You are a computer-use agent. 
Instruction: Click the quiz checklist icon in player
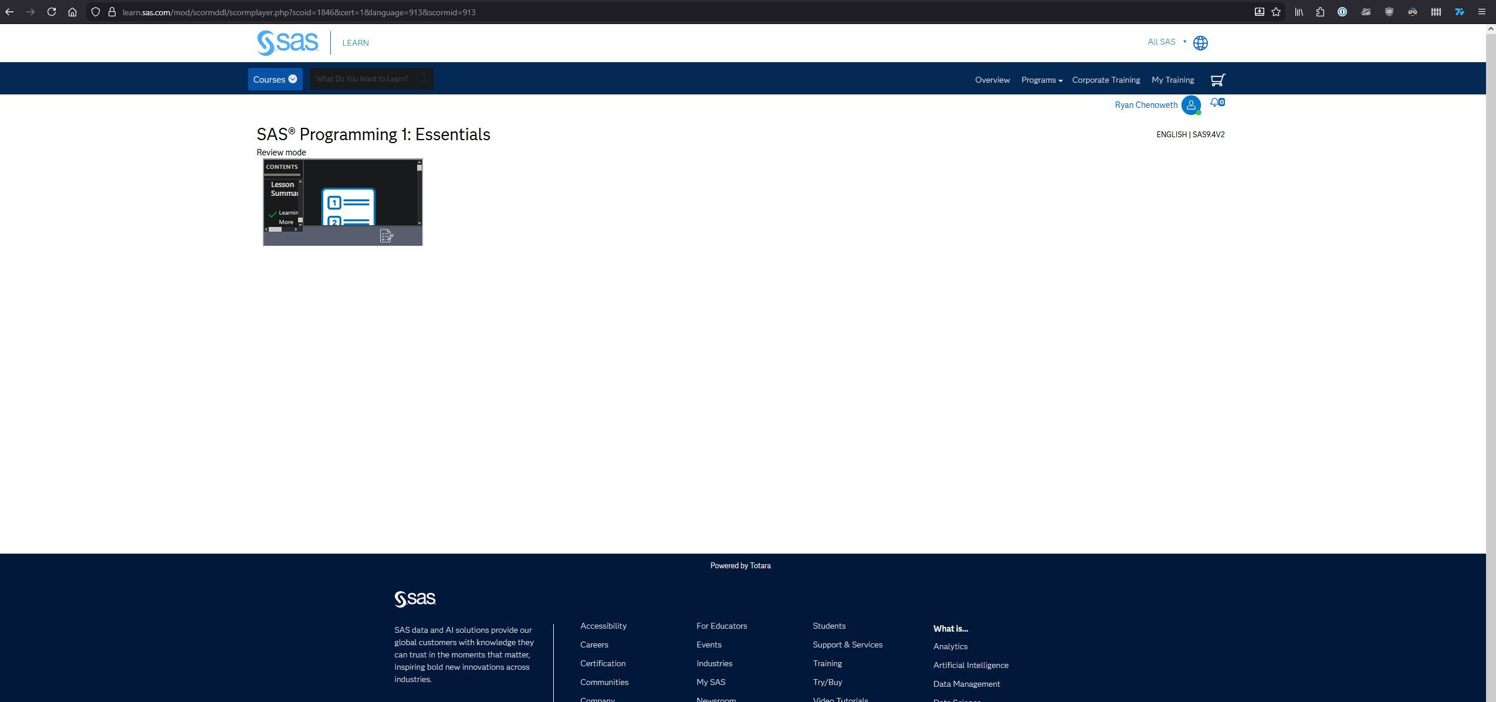tap(387, 236)
